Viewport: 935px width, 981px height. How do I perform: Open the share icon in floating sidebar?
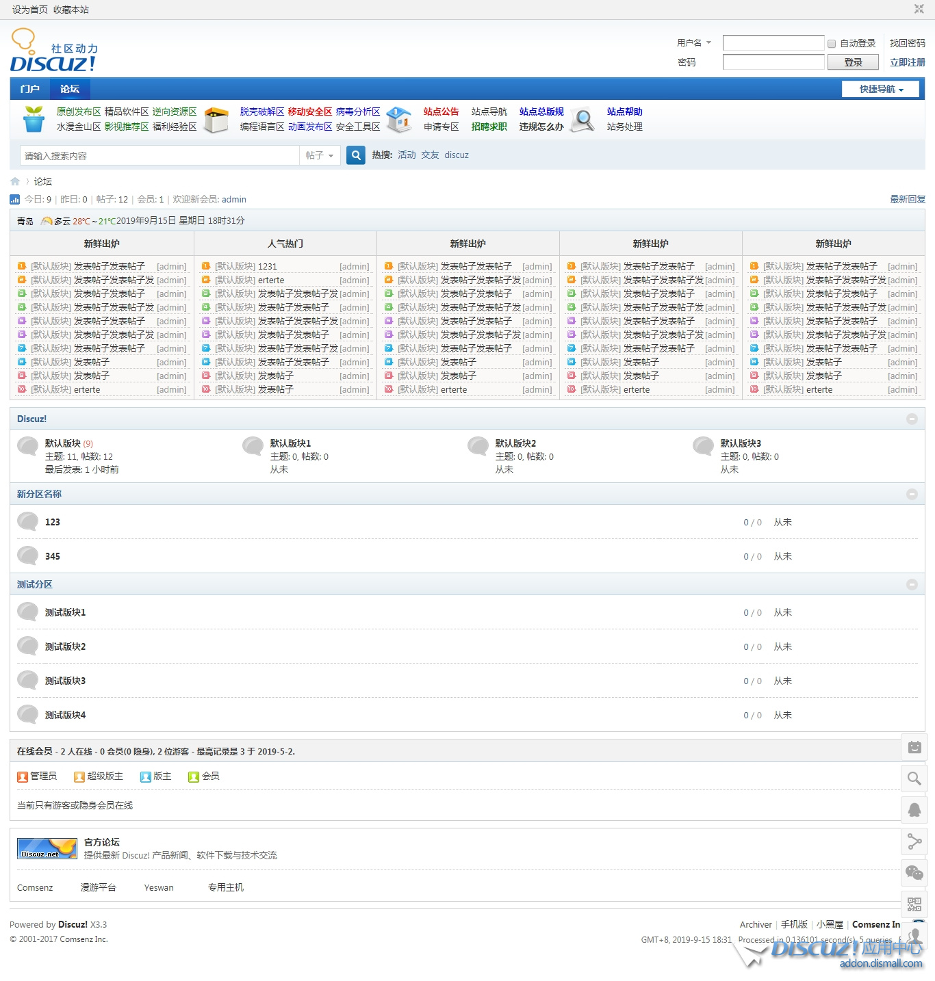coord(914,841)
